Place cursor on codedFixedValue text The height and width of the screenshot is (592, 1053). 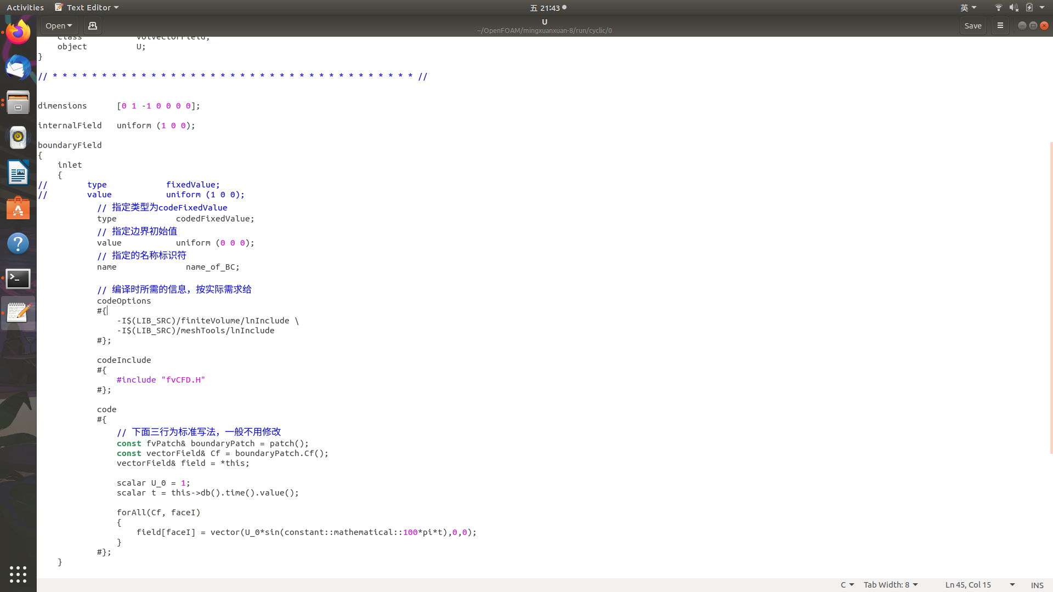pos(215,219)
